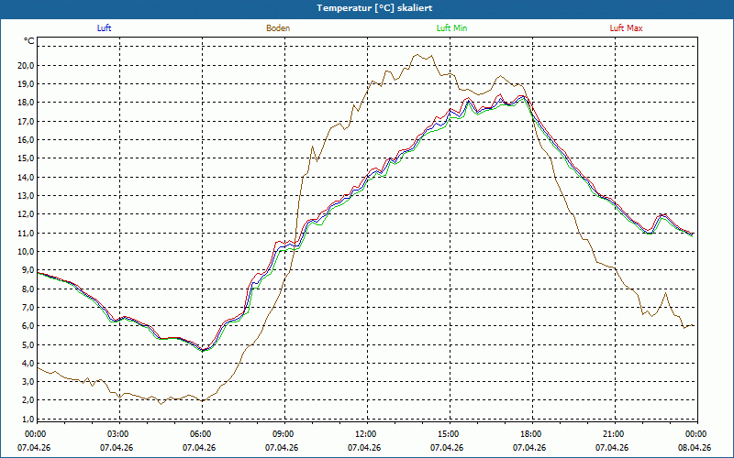Click the 17,0 y-axis value
734x458 pixels.
tap(26, 121)
